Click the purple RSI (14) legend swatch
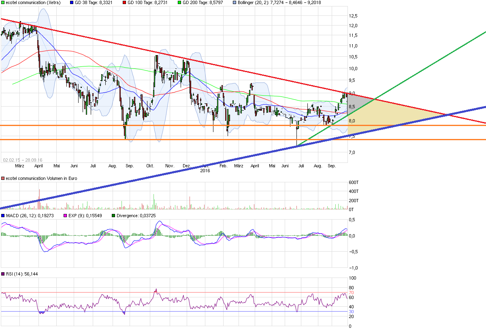Screen dimensions: 486x329 2,274
